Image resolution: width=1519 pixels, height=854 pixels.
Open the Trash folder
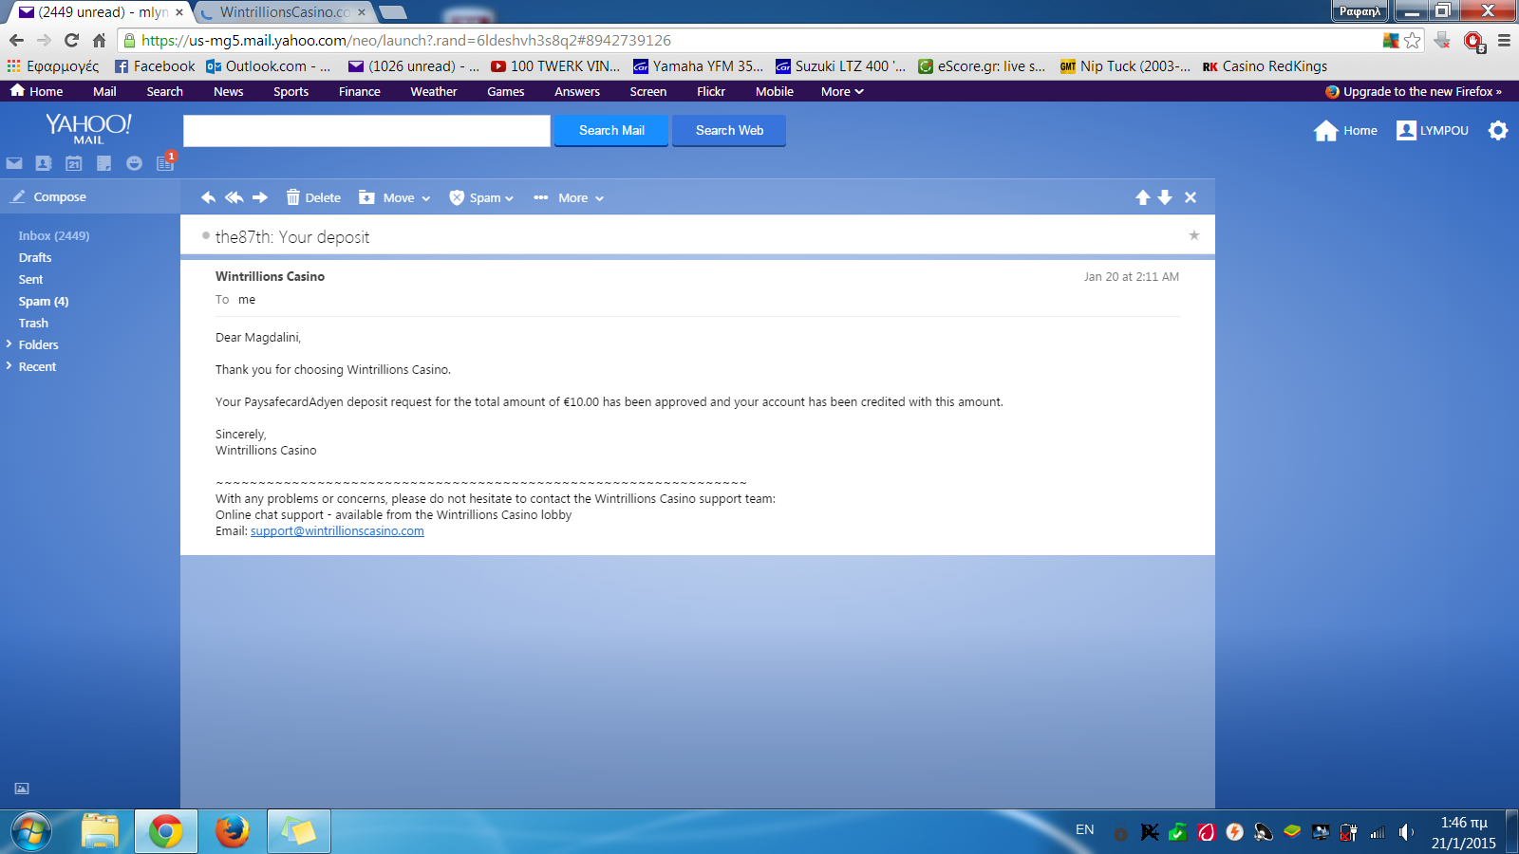33,323
